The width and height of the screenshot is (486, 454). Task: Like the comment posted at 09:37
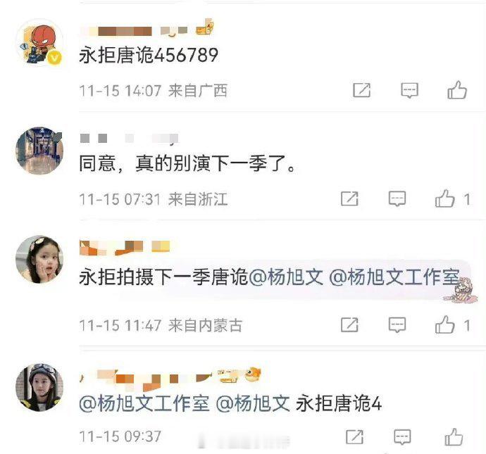(454, 437)
